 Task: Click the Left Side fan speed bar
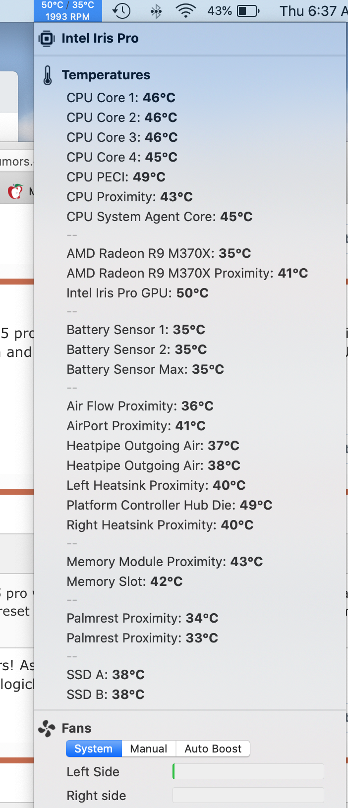248,771
